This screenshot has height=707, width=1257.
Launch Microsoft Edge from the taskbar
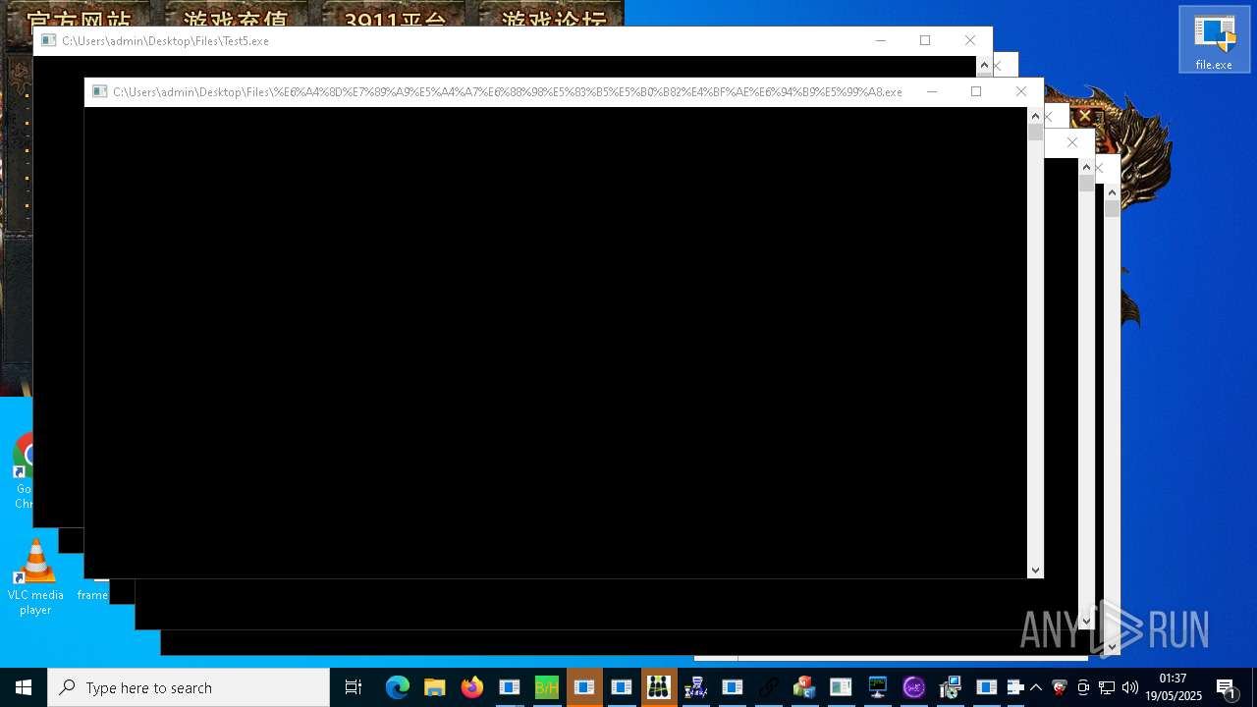(397, 687)
